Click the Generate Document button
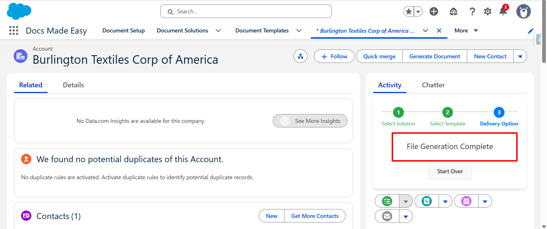Viewport: 547px width, 229px height. tap(435, 56)
